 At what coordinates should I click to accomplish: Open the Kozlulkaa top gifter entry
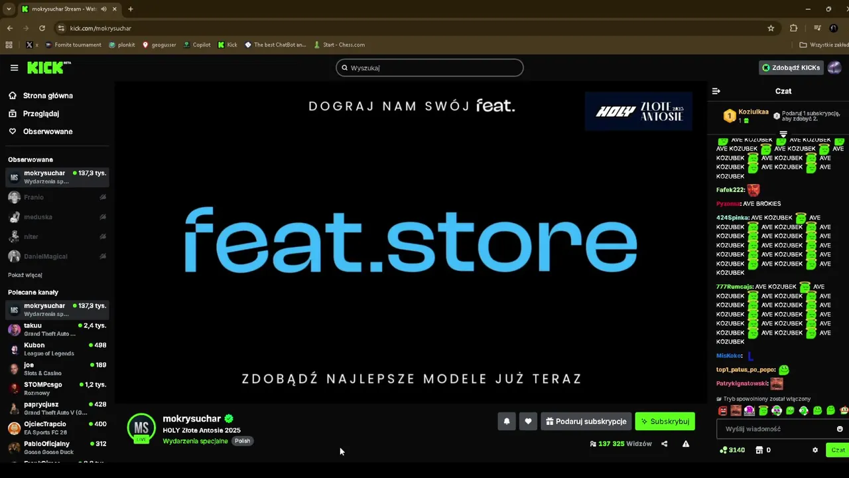[x=746, y=116]
